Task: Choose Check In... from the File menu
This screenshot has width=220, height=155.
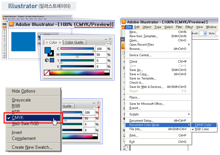Action: 158,83
